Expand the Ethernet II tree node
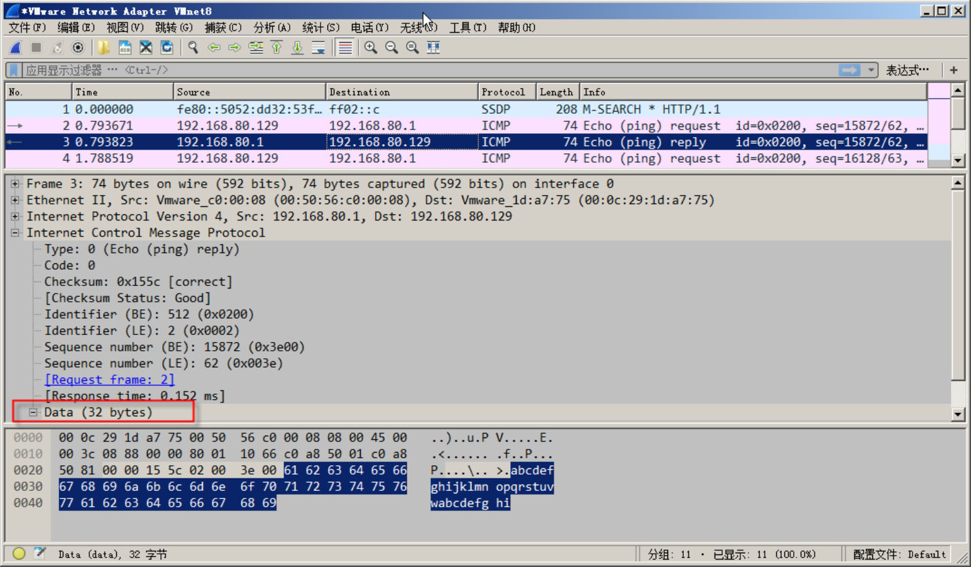The height and width of the screenshot is (567, 971). pyautogui.click(x=14, y=200)
